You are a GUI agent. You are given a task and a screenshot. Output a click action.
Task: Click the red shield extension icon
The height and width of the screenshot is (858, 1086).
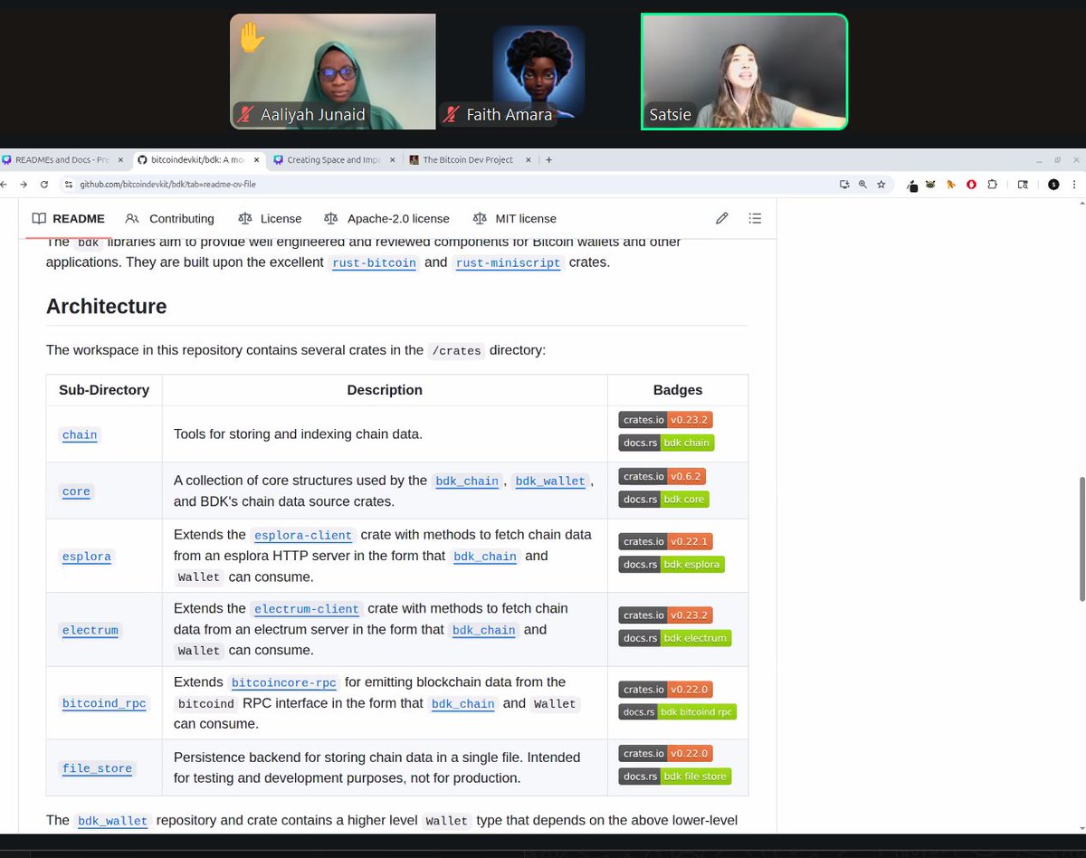coord(971,184)
